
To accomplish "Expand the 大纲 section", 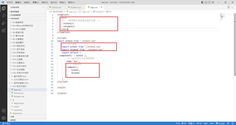I will pyautogui.click(x=27, y=116).
